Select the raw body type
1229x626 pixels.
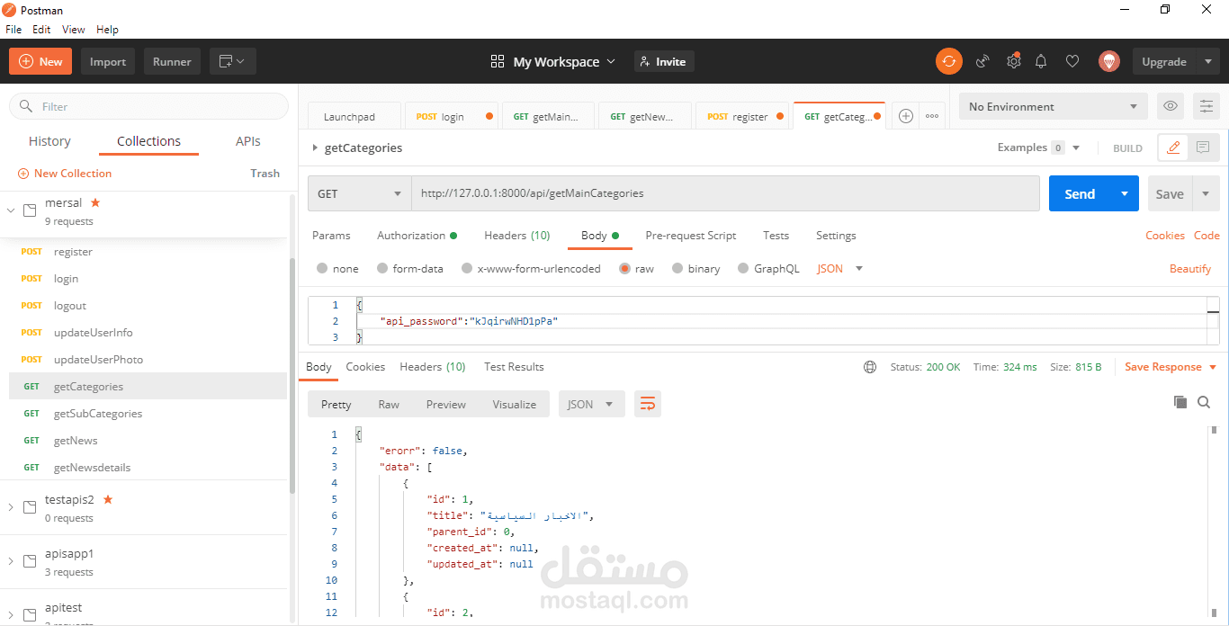pos(624,268)
